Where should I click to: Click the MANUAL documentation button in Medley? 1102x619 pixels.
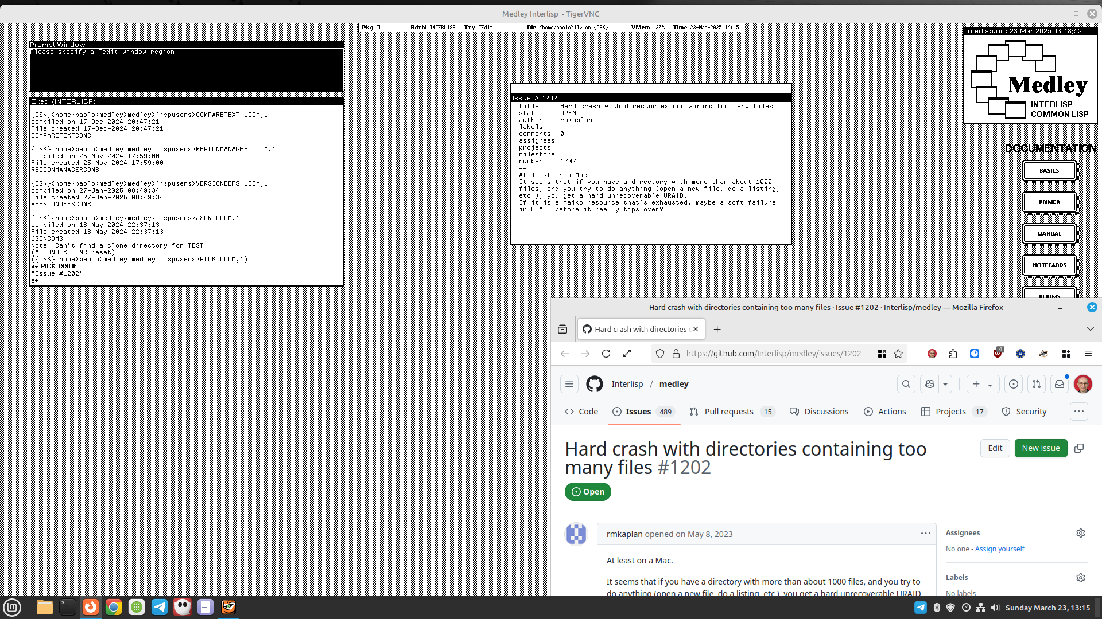click(x=1049, y=234)
